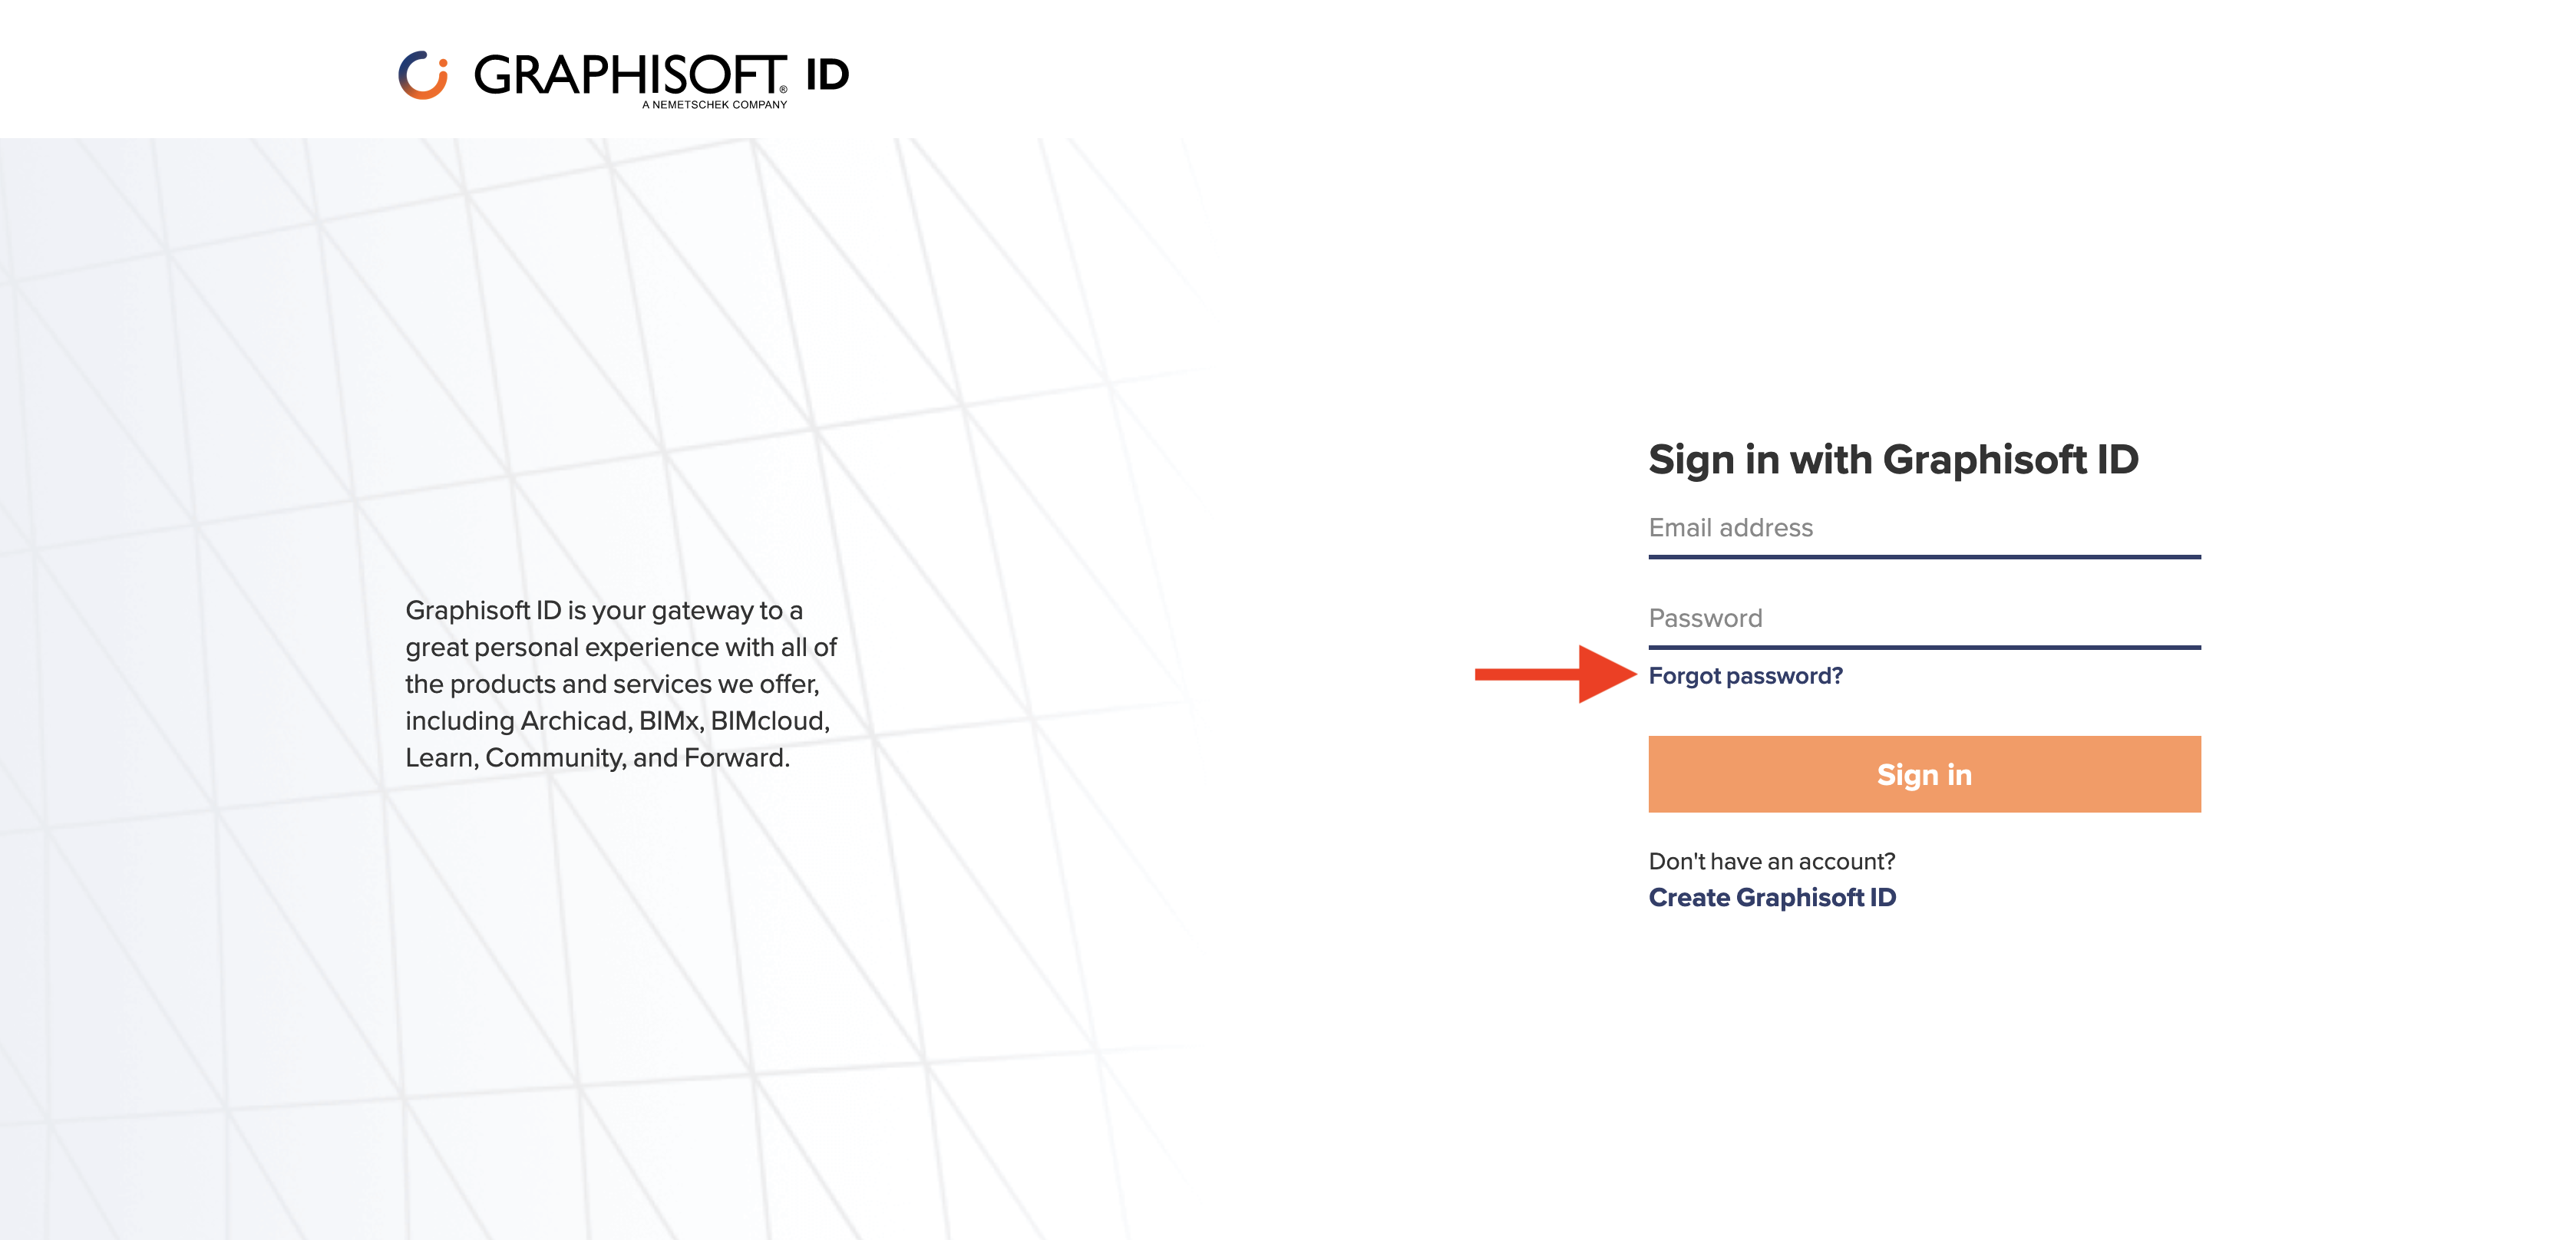The width and height of the screenshot is (2576, 1240).
Task: Click the Sign in with Graphisoft ID heading
Action: (x=1892, y=460)
